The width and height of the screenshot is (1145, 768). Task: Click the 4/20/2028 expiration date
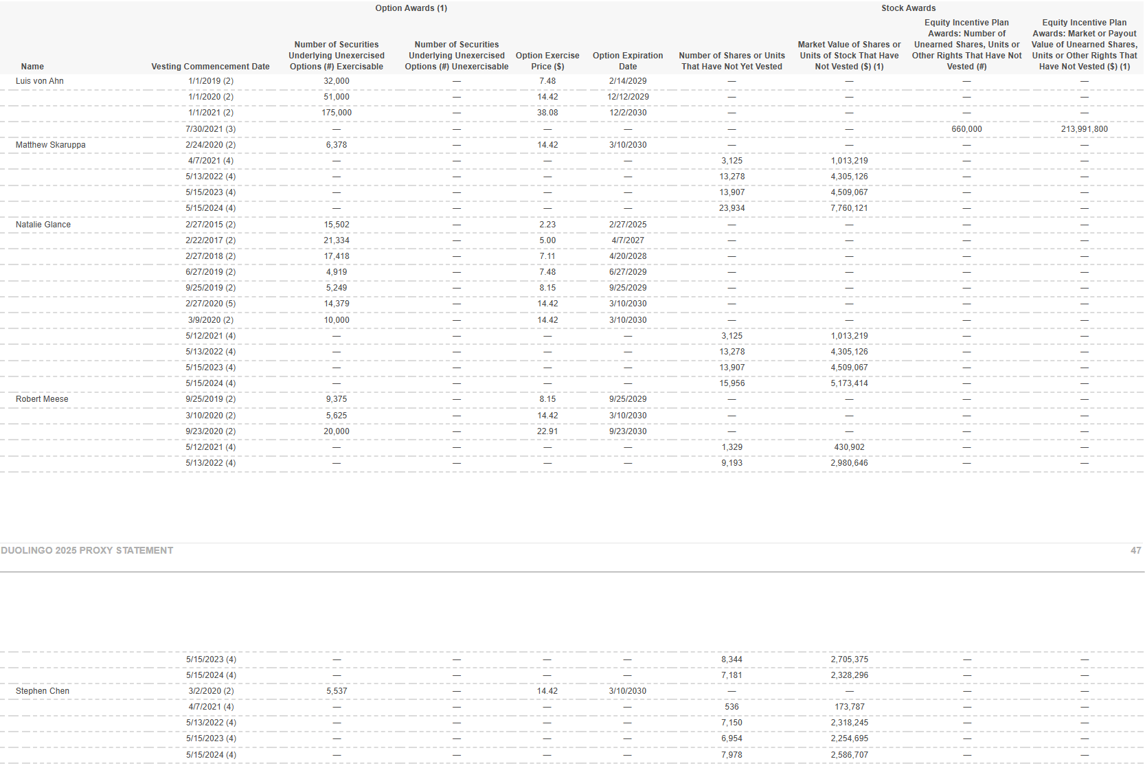(628, 256)
